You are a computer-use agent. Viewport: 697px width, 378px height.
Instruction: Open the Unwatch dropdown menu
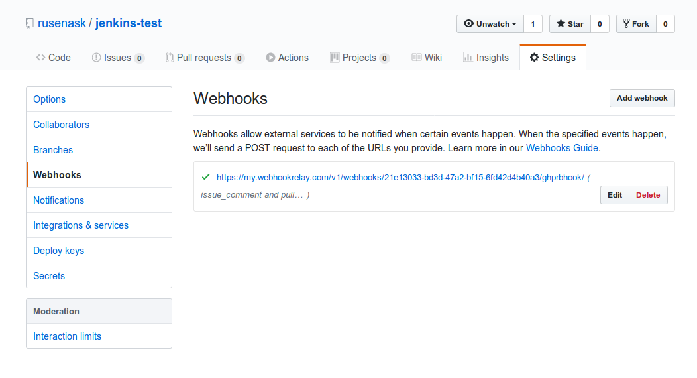[x=490, y=24]
